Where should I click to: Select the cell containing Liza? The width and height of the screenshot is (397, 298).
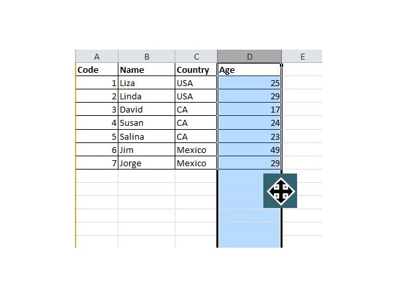pyautogui.click(x=147, y=83)
